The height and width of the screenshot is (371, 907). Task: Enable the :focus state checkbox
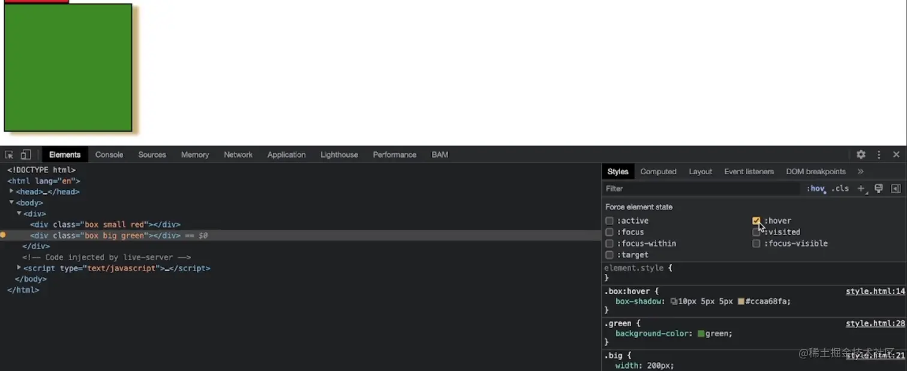click(x=609, y=232)
